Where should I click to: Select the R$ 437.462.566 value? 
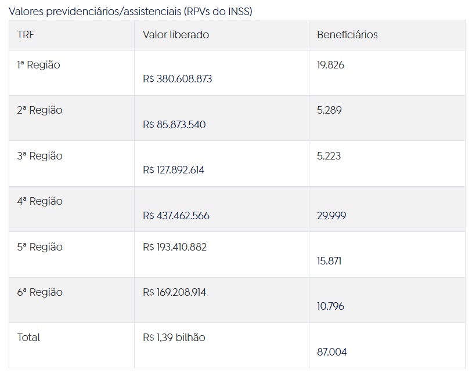point(176,216)
